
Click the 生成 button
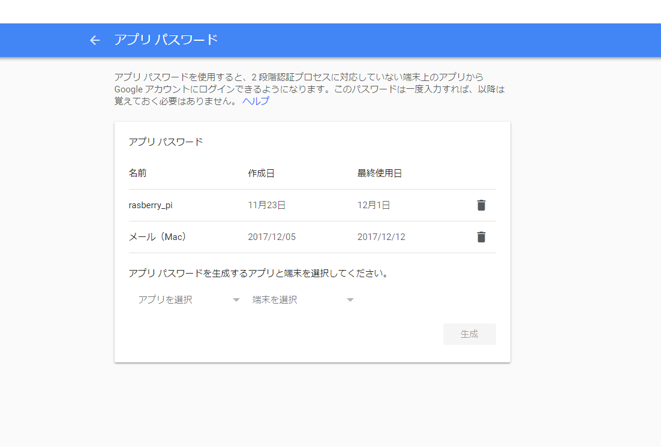tap(470, 334)
